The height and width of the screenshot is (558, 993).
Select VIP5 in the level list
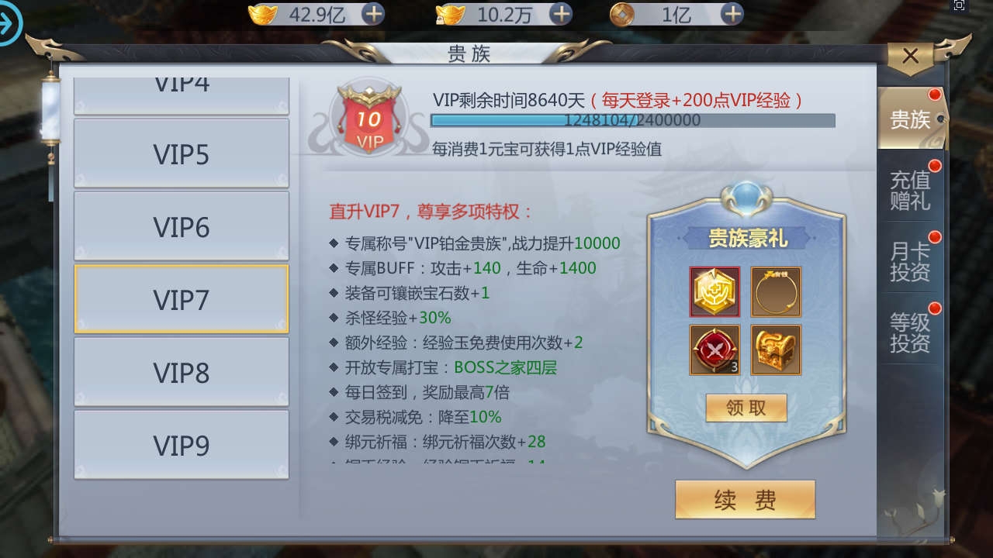click(182, 154)
